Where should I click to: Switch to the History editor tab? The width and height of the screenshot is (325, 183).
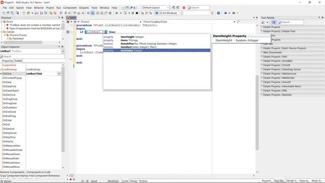(x=143, y=181)
